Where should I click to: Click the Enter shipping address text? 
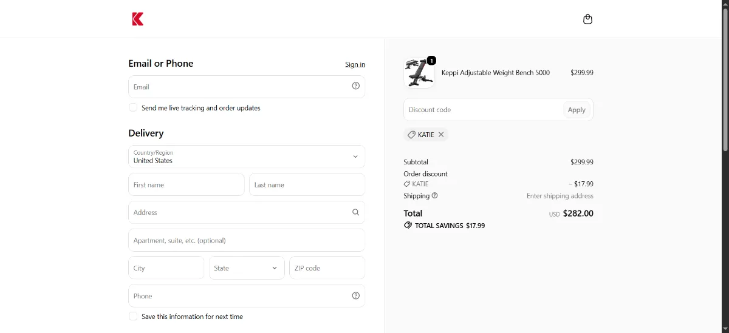[560, 196]
